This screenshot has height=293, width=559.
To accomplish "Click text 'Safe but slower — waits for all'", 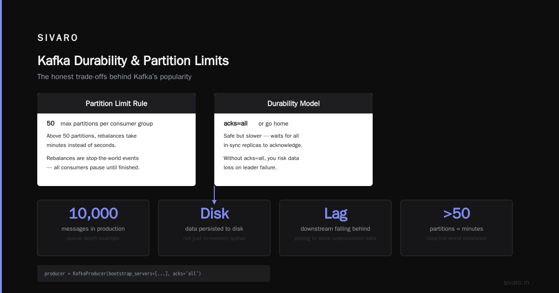I will pos(261,136).
